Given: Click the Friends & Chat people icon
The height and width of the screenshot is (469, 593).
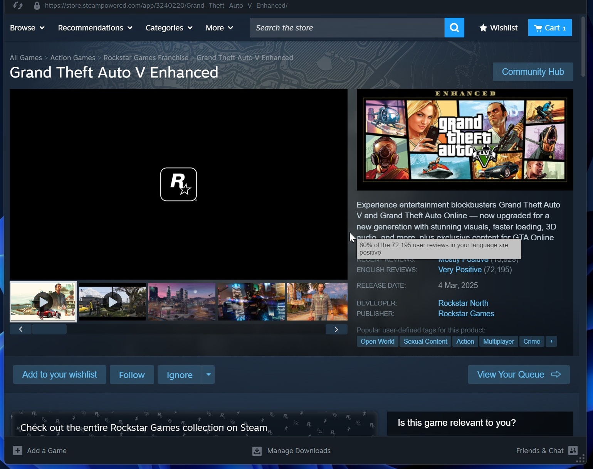Looking at the screenshot, I should tap(573, 450).
